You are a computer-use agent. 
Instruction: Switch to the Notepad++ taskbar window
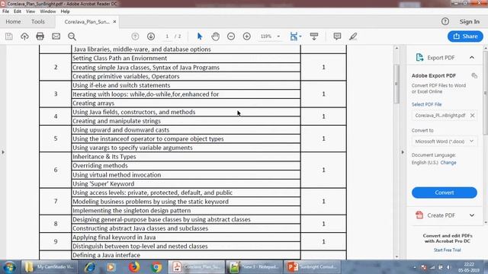tap(254, 267)
